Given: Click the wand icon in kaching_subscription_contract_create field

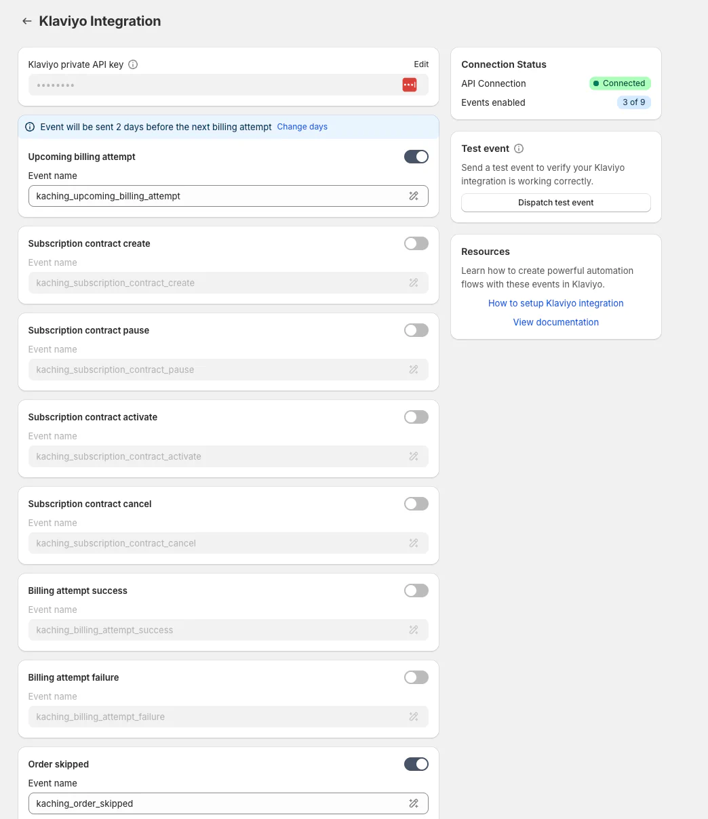Looking at the screenshot, I should click(x=414, y=283).
